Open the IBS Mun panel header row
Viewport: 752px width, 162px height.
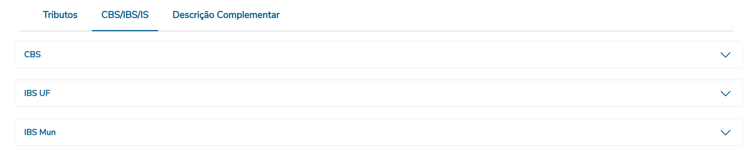point(378,132)
